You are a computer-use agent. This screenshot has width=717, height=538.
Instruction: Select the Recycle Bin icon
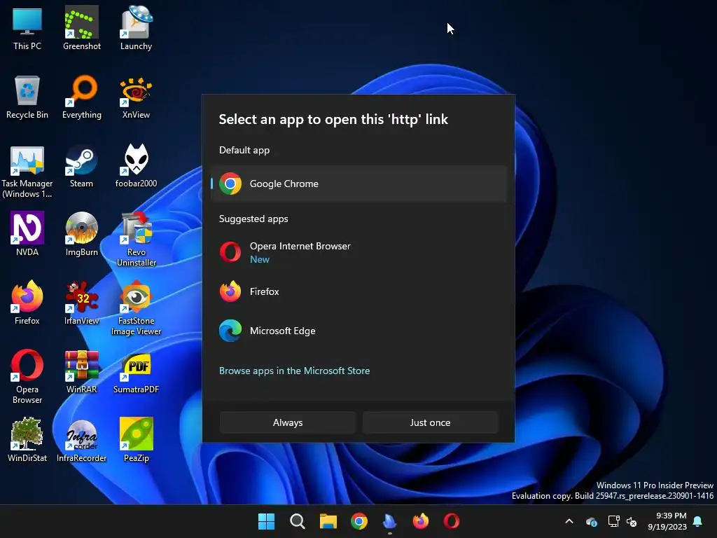tap(27, 97)
